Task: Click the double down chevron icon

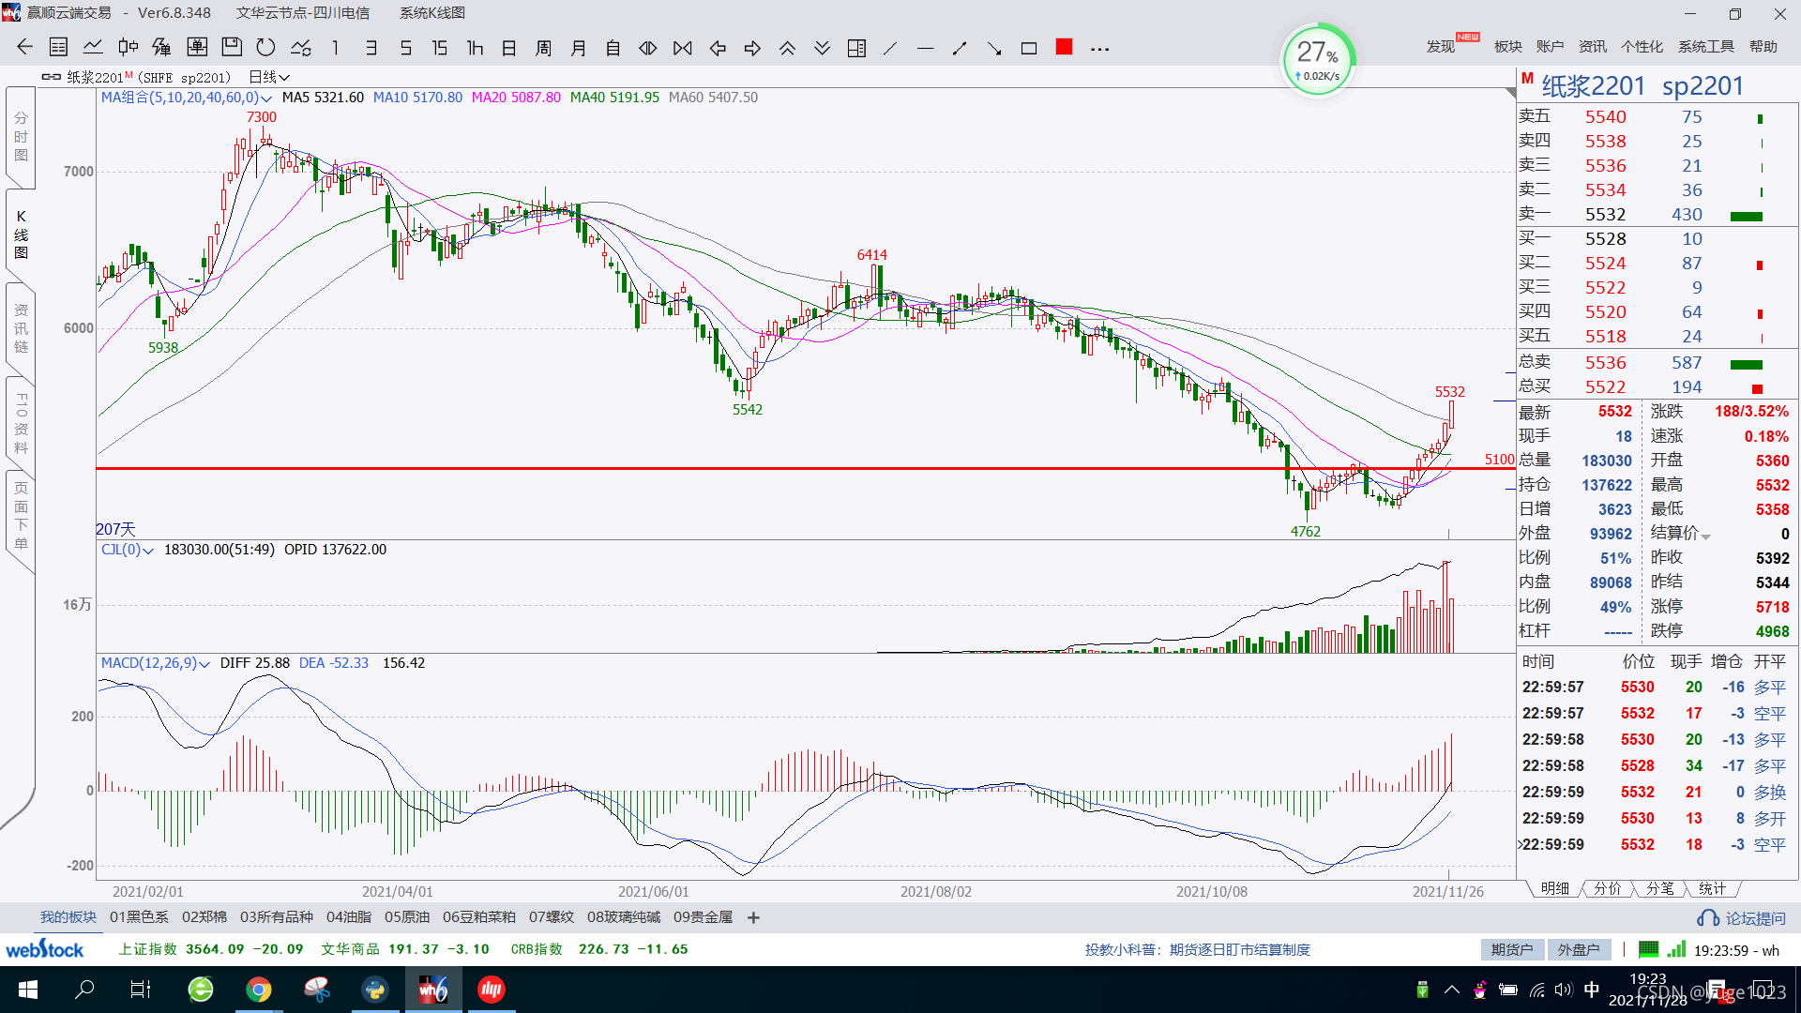Action: tap(822, 48)
